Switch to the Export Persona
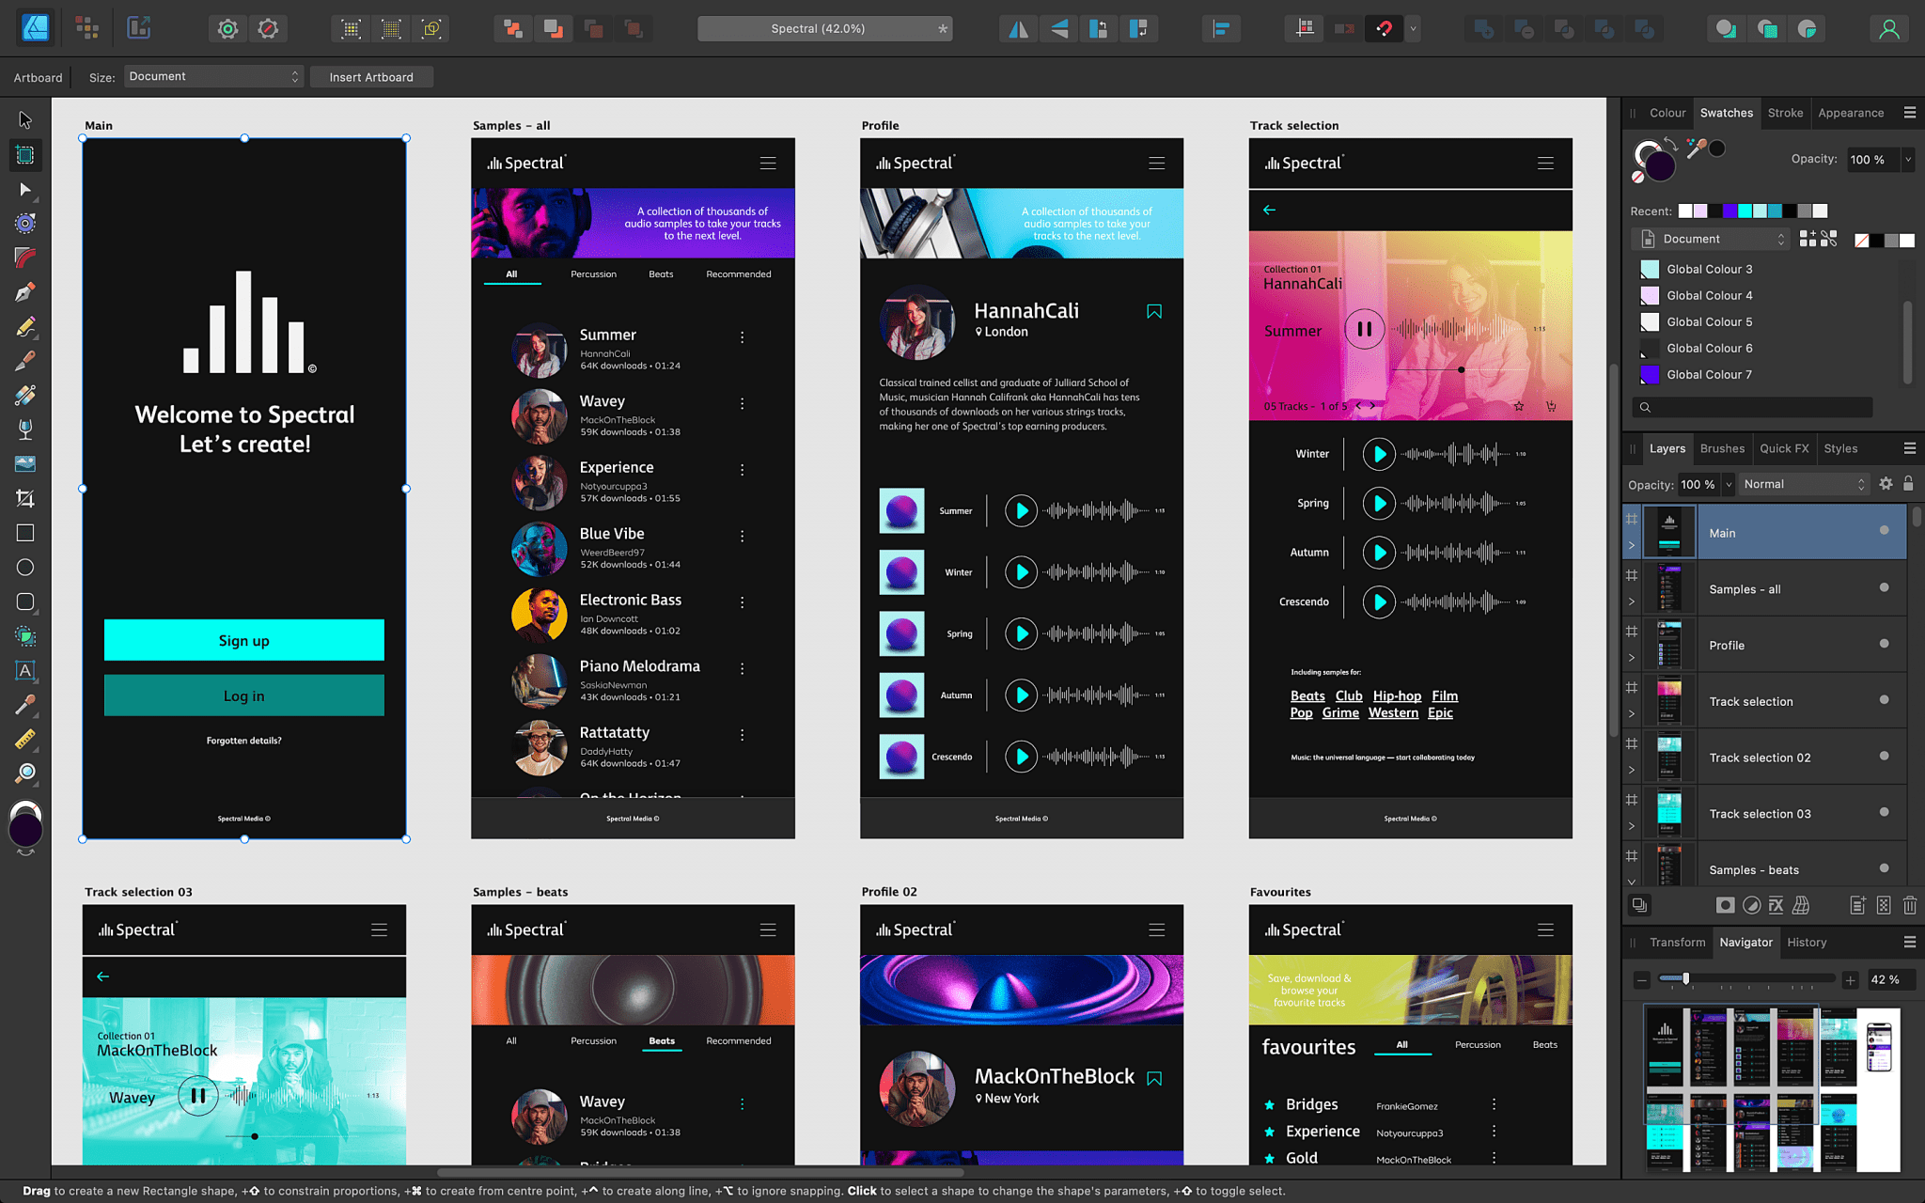 coord(139,28)
